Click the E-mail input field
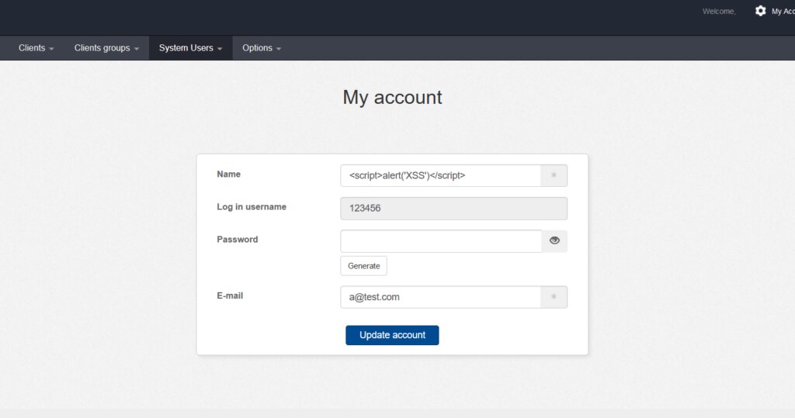The width and height of the screenshot is (795, 418). tap(441, 297)
